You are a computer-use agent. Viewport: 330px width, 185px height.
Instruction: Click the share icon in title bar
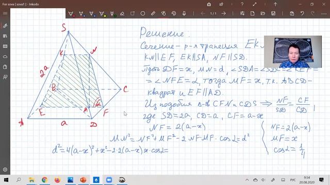pyautogui.click(x=221, y=4)
